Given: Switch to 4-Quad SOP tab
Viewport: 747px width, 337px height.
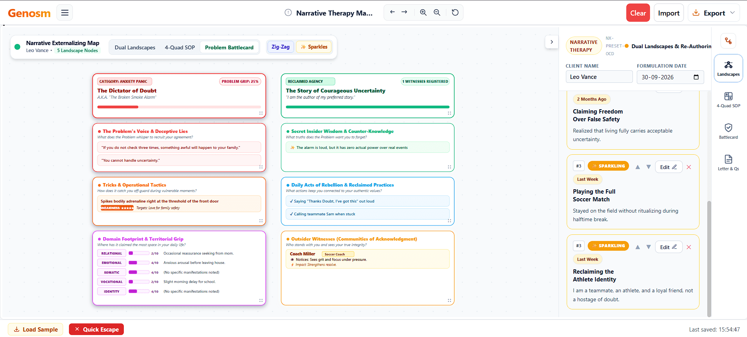Looking at the screenshot, I should pyautogui.click(x=180, y=47).
